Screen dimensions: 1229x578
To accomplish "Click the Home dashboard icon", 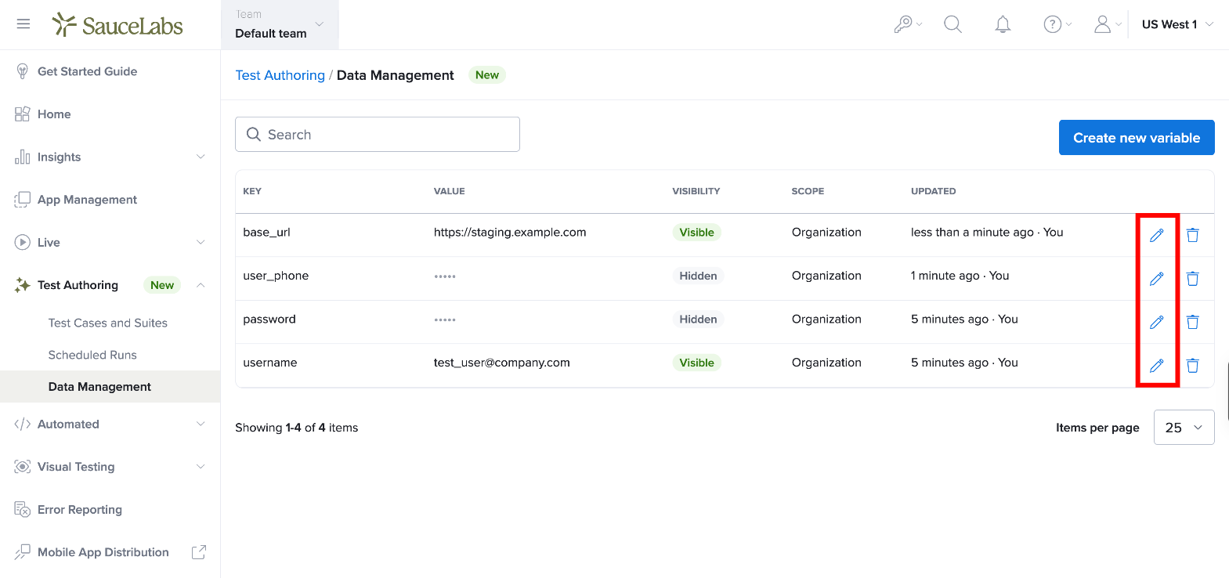I will point(22,114).
